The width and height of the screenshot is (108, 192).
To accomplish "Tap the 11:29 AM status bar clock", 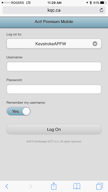I will (x=55, y=3).
